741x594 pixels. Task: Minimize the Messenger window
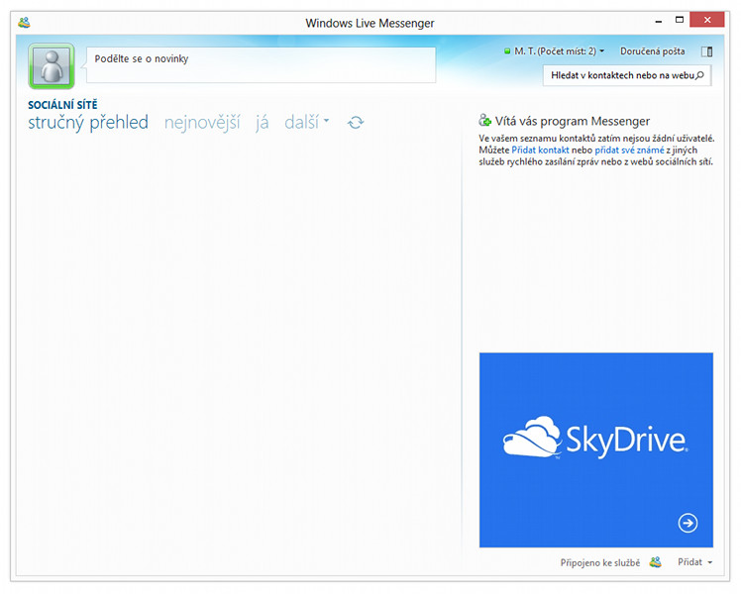coord(659,21)
